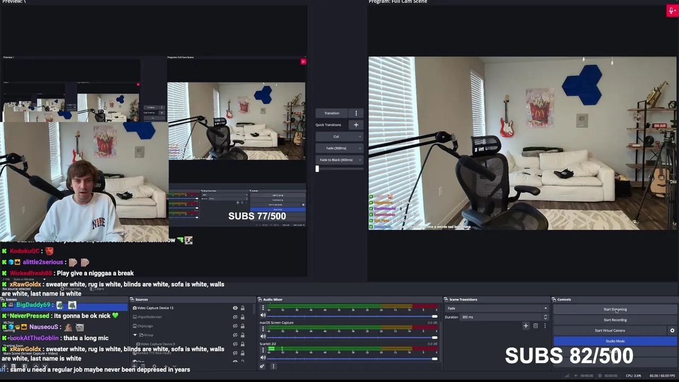Open the Cut quick transition chevron
This screenshot has width=679, height=382.
click(360, 136)
